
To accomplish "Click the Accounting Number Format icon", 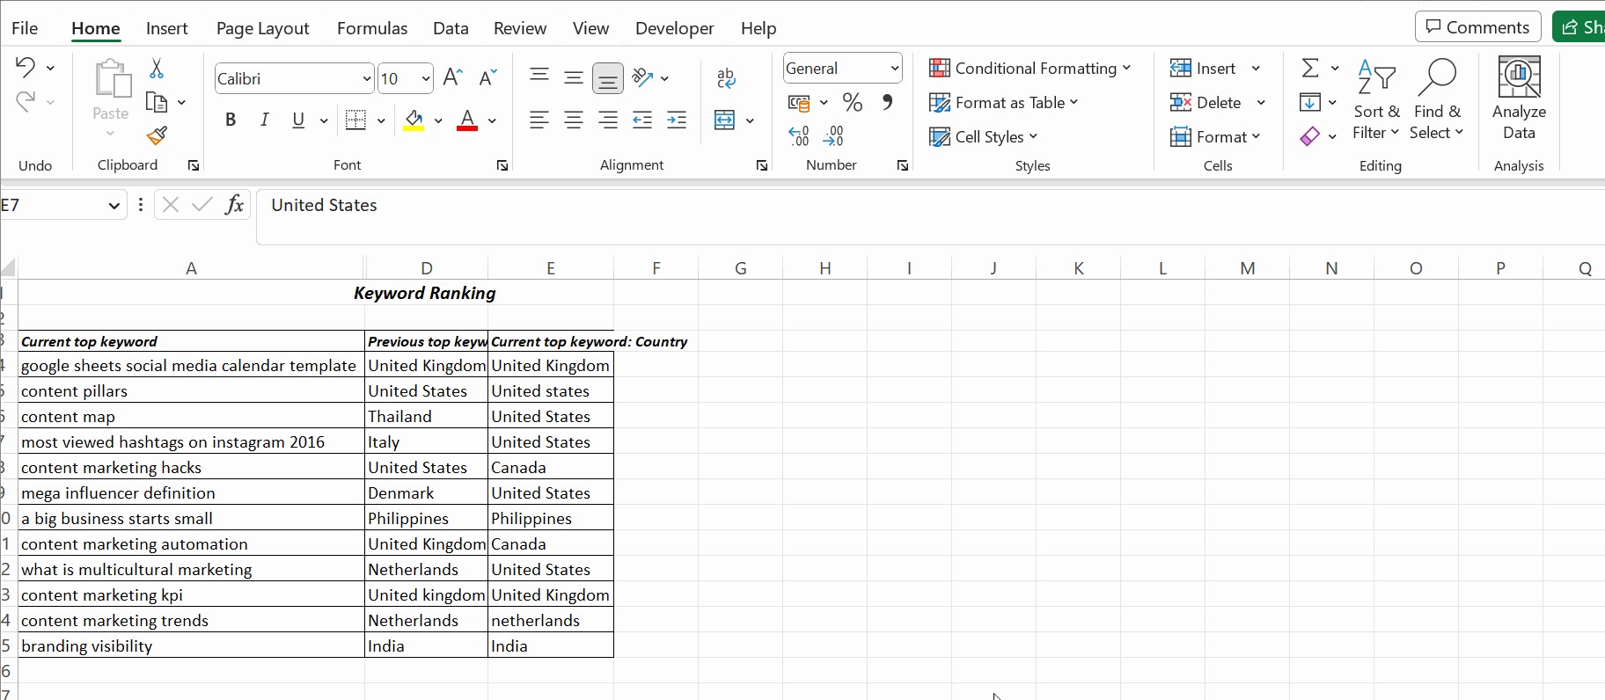I will point(799,103).
